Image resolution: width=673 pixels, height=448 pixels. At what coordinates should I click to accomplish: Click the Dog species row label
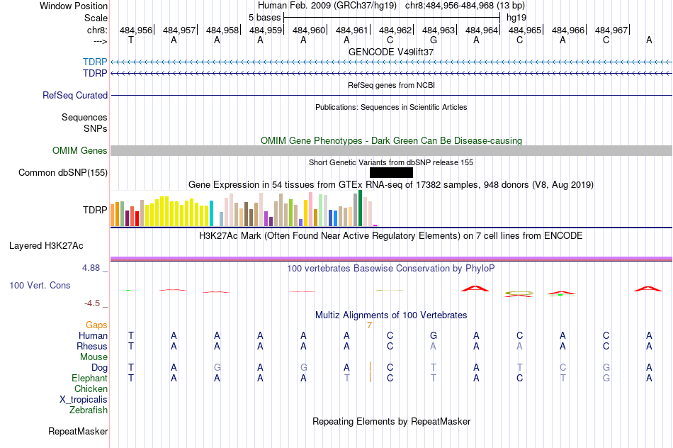click(x=99, y=368)
